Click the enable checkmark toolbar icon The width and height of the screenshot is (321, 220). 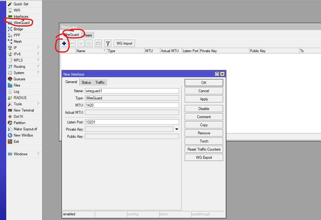click(81, 43)
